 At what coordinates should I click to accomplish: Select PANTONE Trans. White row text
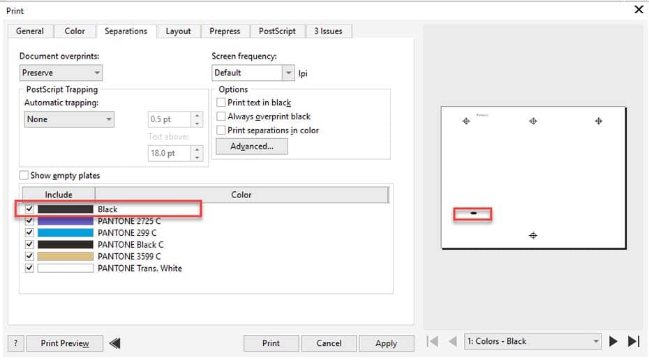click(140, 268)
